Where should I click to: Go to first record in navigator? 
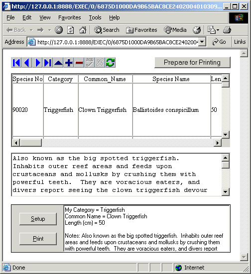[x=16, y=63]
